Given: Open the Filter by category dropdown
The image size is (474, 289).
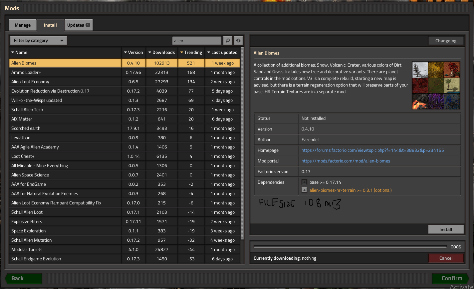Looking at the screenshot, I should point(38,41).
